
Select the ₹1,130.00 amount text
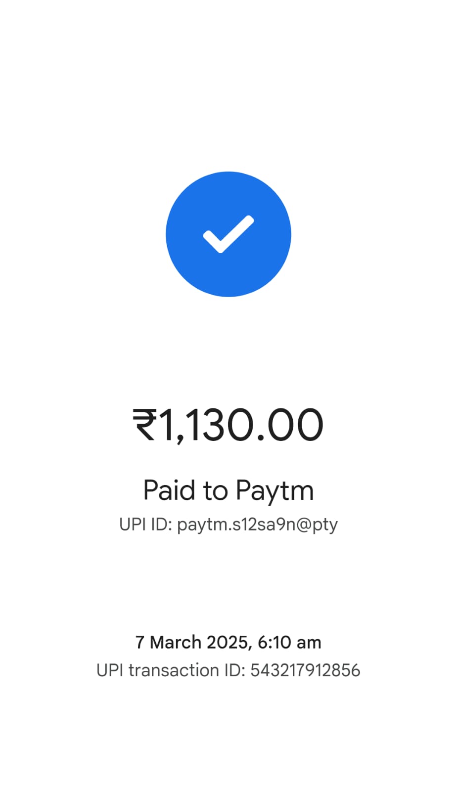coord(228,425)
